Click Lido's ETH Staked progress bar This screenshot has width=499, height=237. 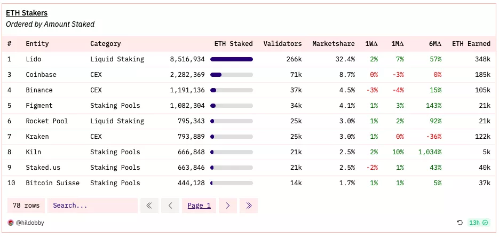(x=232, y=59)
